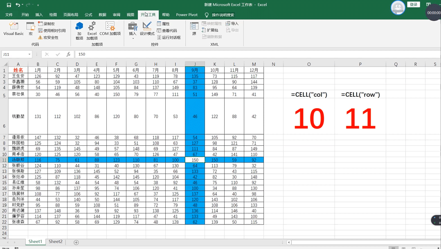Click the Select All corner triangle
The width and height of the screenshot is (441, 249).
tap(5, 64)
